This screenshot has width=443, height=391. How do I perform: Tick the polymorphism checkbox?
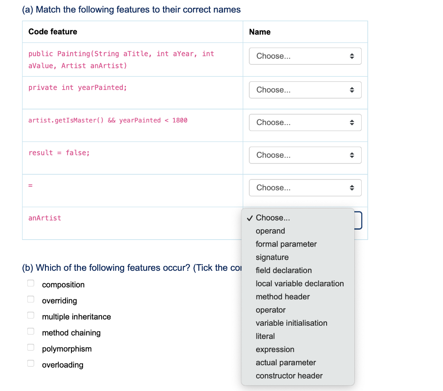point(31,347)
